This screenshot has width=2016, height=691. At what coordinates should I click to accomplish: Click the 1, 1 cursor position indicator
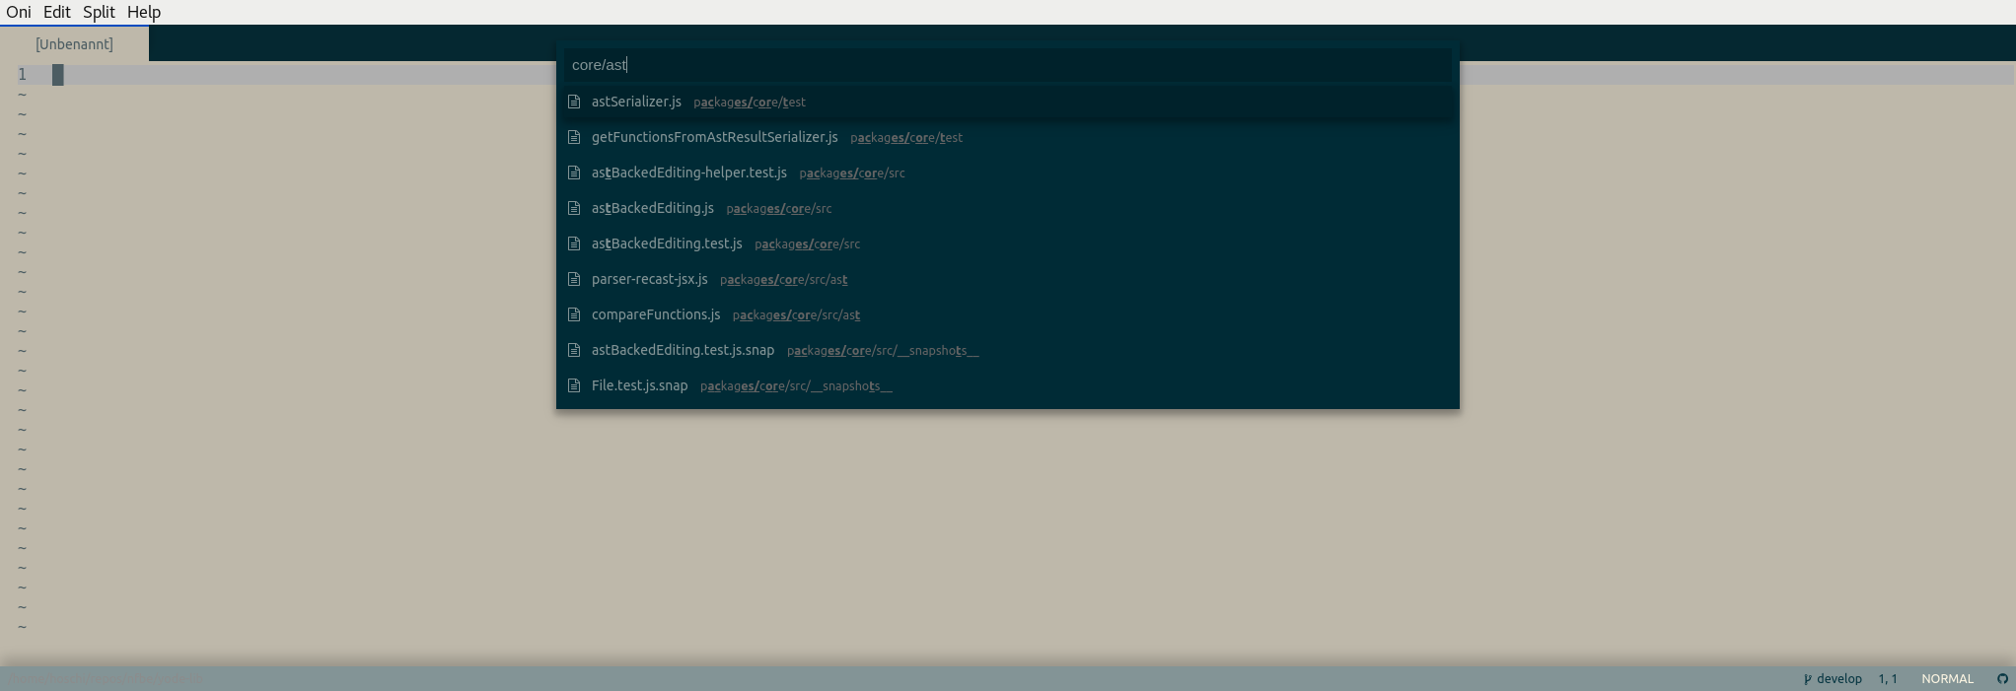click(1888, 678)
